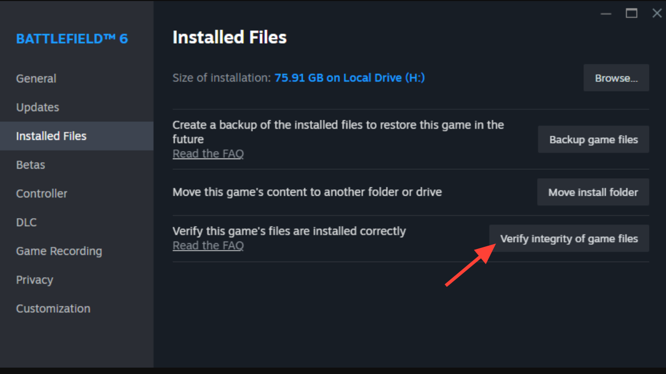Navigate to the Privacy section

35,280
